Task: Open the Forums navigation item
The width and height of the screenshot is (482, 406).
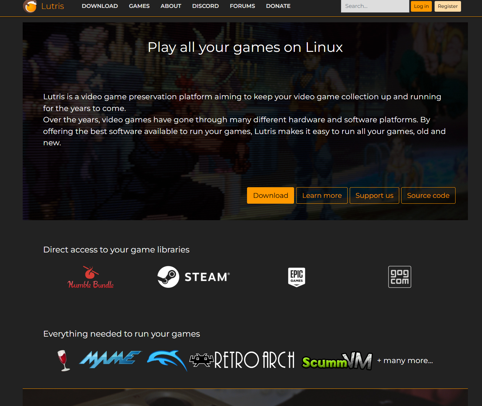Action: click(x=242, y=6)
